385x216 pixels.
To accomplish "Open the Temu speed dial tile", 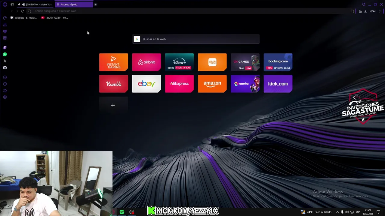I will 212,62.
